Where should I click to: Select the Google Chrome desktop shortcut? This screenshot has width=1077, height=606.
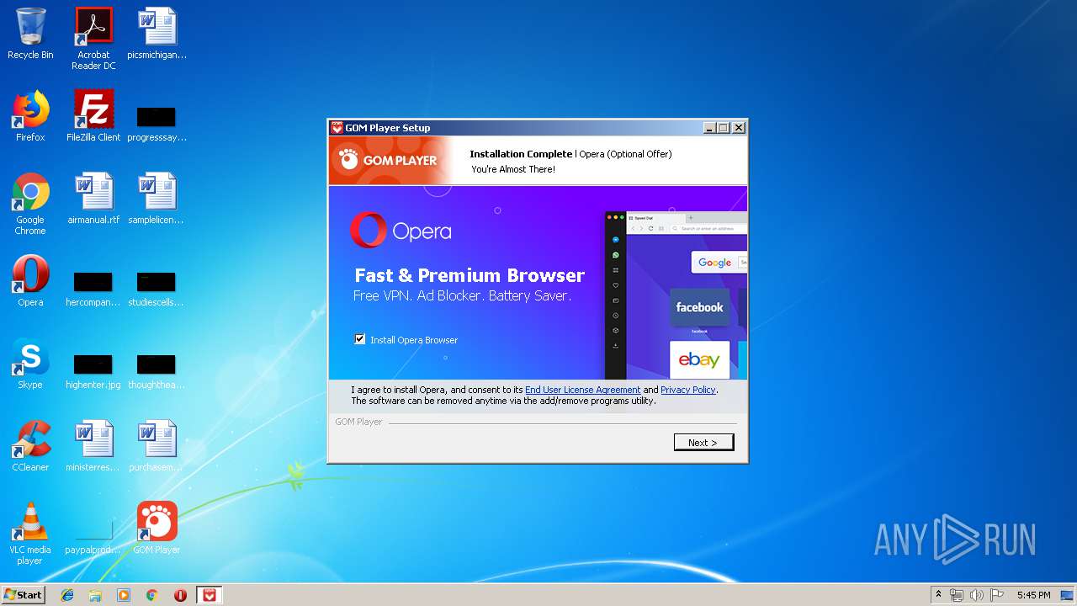click(30, 204)
